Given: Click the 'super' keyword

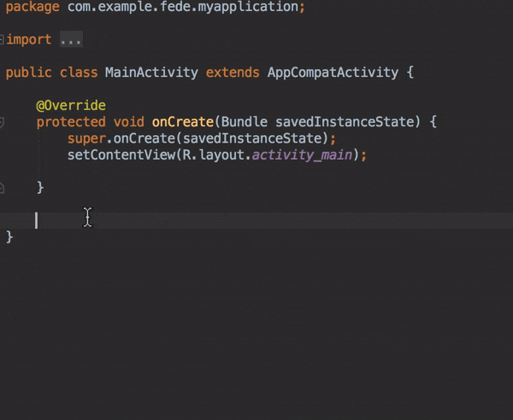Looking at the screenshot, I should [86, 139].
